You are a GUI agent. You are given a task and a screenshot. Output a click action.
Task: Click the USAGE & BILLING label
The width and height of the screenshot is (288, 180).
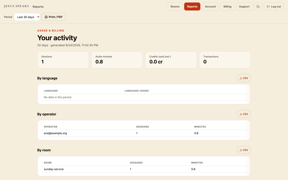[51, 31]
